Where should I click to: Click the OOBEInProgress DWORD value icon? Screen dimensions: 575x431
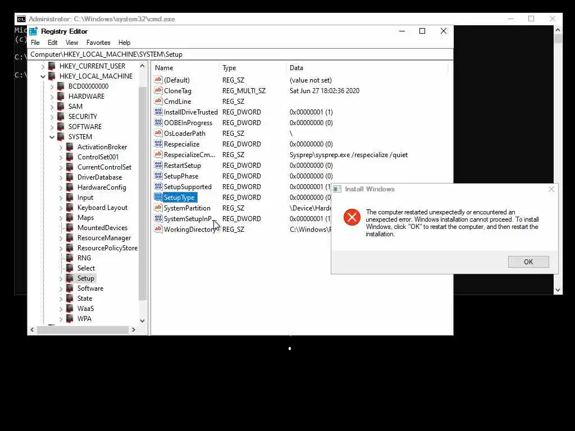(x=158, y=122)
